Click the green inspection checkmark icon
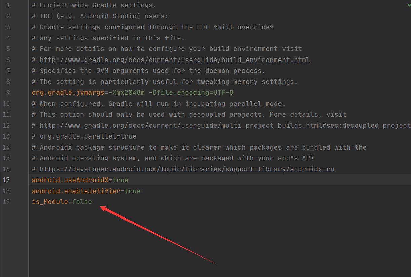This screenshot has width=411, height=277. pos(409,6)
